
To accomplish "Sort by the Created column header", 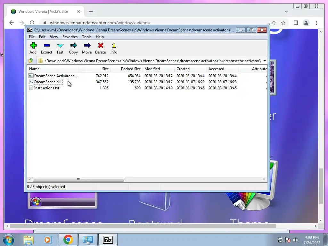I will 190,69.
